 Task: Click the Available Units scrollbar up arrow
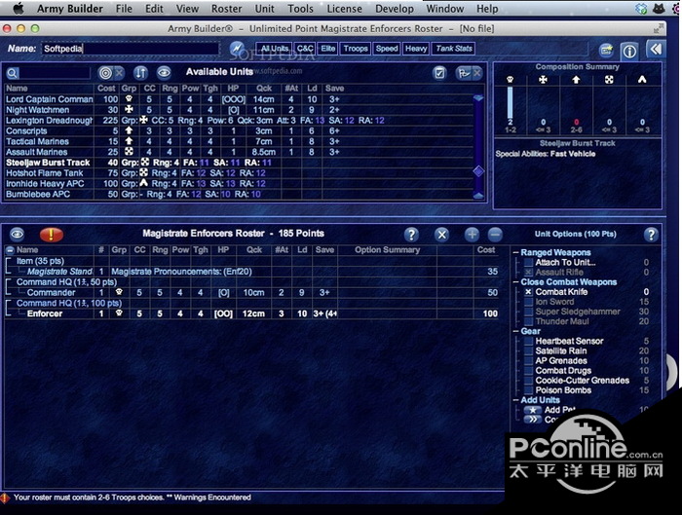pyautogui.click(x=478, y=97)
